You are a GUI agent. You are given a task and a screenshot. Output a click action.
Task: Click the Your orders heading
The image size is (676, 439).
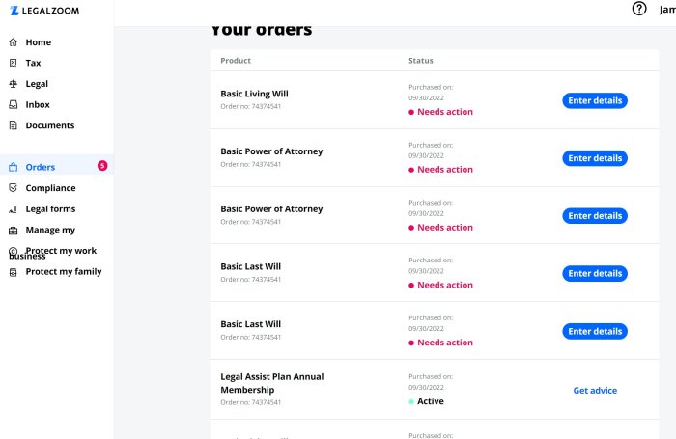(262, 30)
